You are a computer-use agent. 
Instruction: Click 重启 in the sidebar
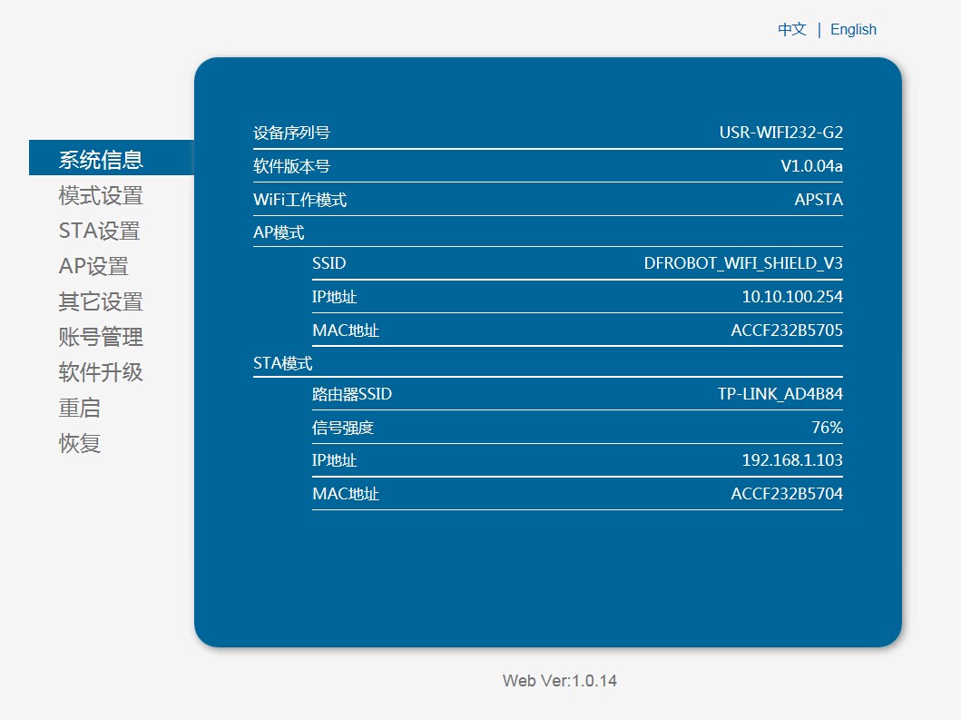(x=80, y=408)
